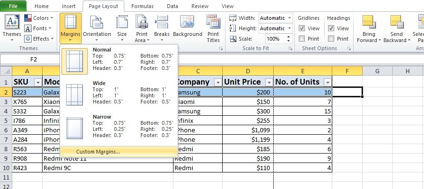Select the units cell with value 15
Image resolution: width=424 pixels, height=189 pixels.
303,111
